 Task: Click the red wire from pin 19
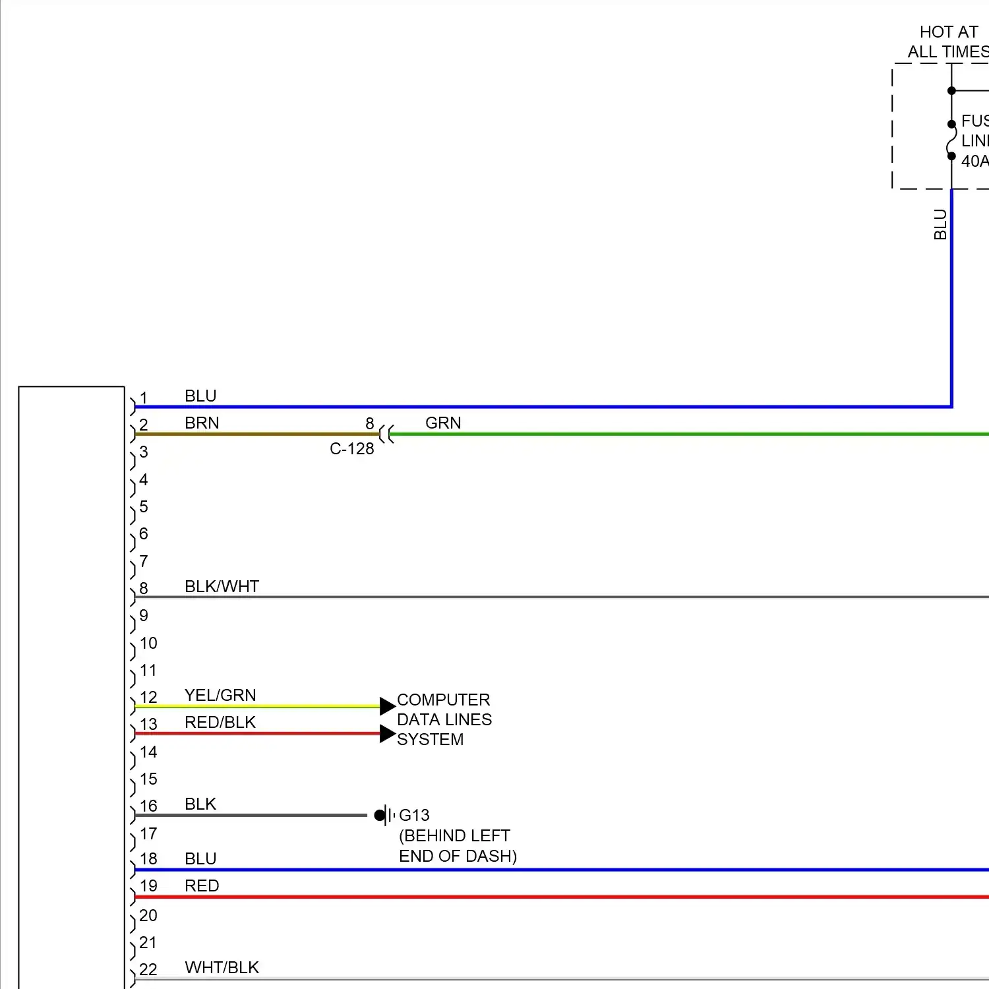coord(562,897)
